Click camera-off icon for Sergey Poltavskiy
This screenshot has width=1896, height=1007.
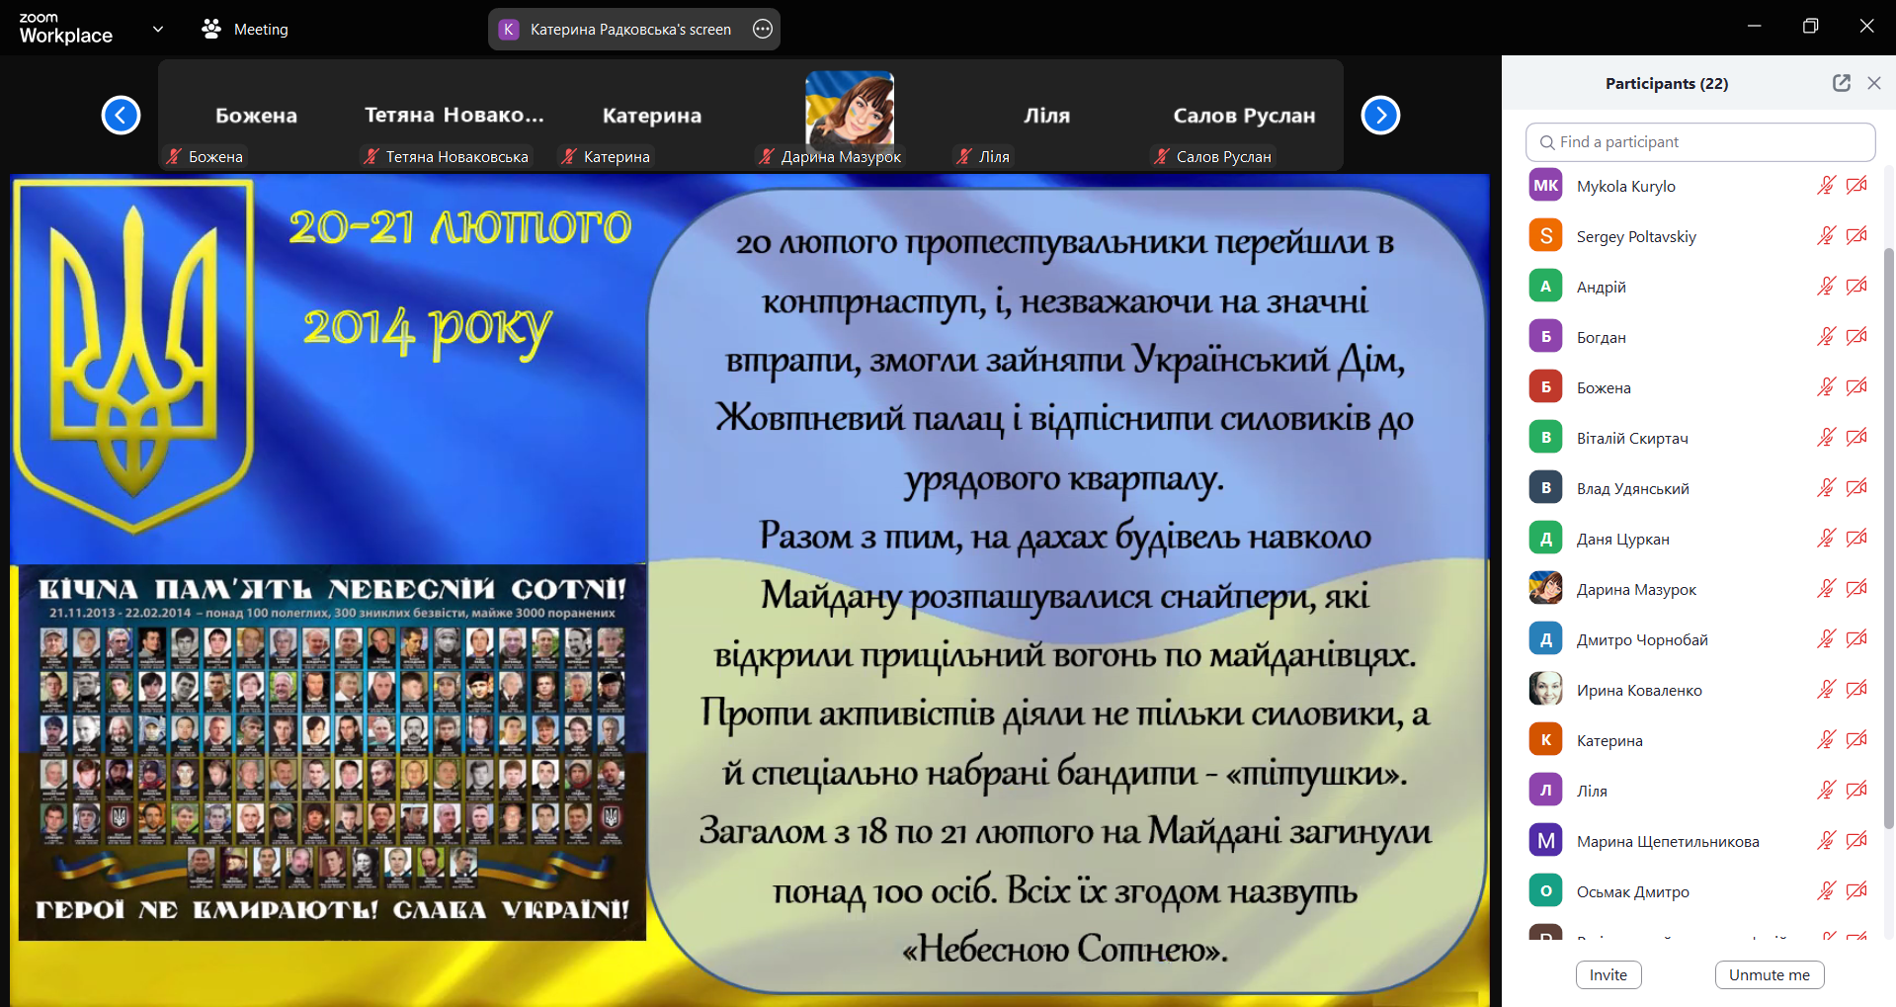tap(1856, 236)
